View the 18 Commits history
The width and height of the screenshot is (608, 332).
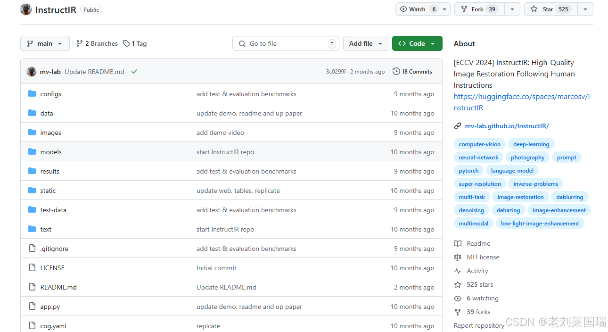tap(412, 72)
